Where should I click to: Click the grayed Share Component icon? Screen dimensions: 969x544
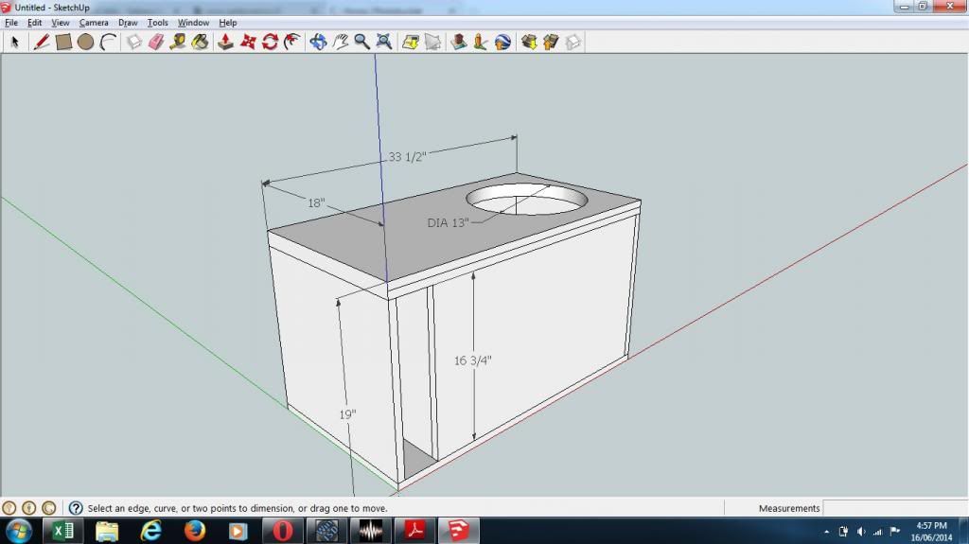point(573,42)
